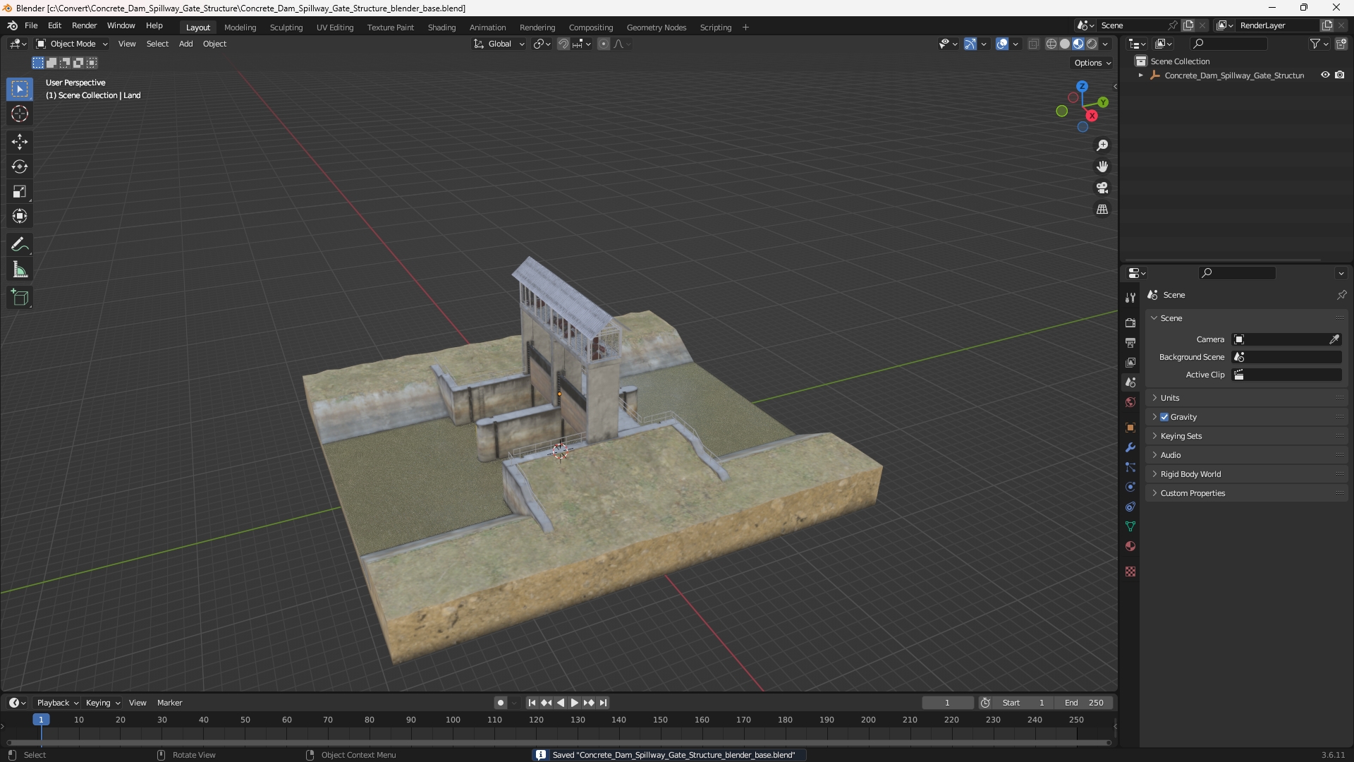
Task: Open the File menu
Action: (31, 25)
